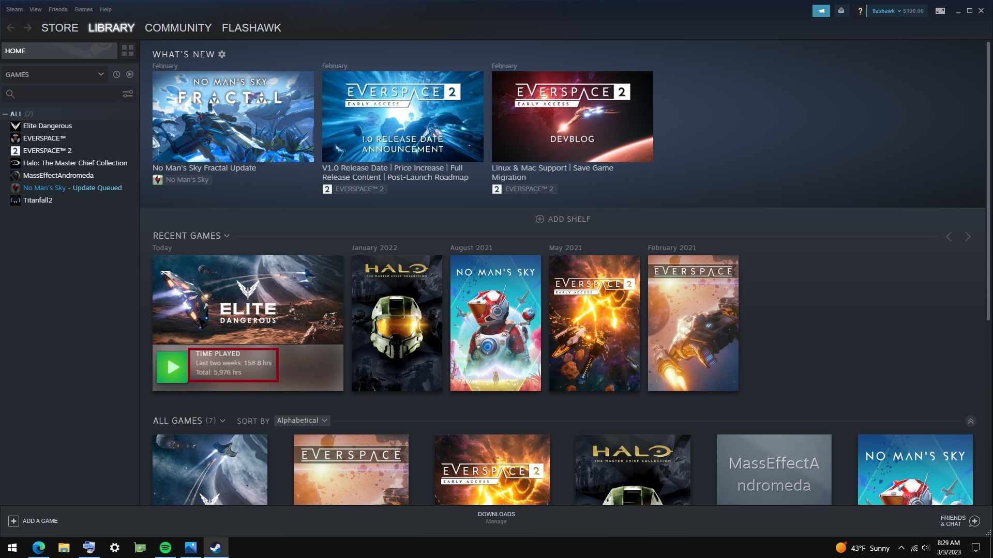This screenshot has height=558, width=993.
Task: Open the Steam menu
Action: pos(14,9)
